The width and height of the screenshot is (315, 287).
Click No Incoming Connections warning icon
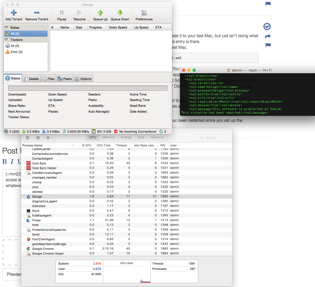(116, 132)
